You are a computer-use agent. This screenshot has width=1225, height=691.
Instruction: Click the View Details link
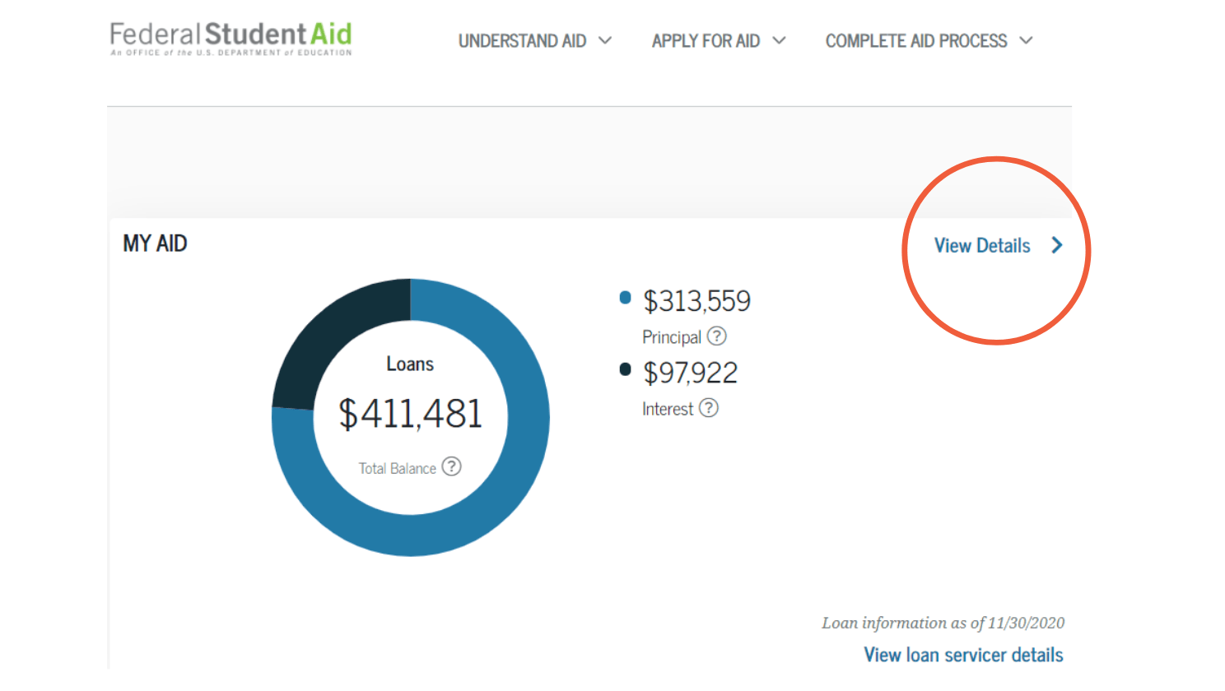[981, 245]
